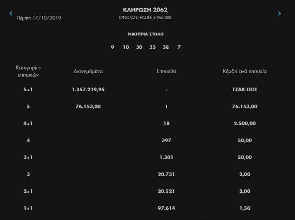Click the Διανεμόμενα column header

pyautogui.click(x=88, y=71)
